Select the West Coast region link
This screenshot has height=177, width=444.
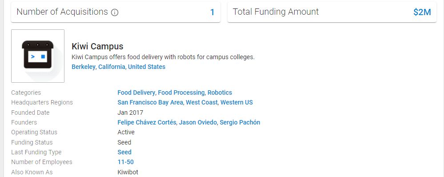(202, 103)
